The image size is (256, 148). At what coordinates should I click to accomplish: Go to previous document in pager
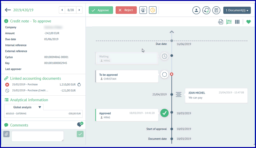tap(62, 10)
